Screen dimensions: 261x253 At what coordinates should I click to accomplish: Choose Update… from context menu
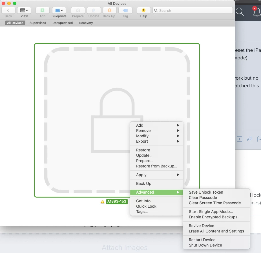[x=156, y=155]
